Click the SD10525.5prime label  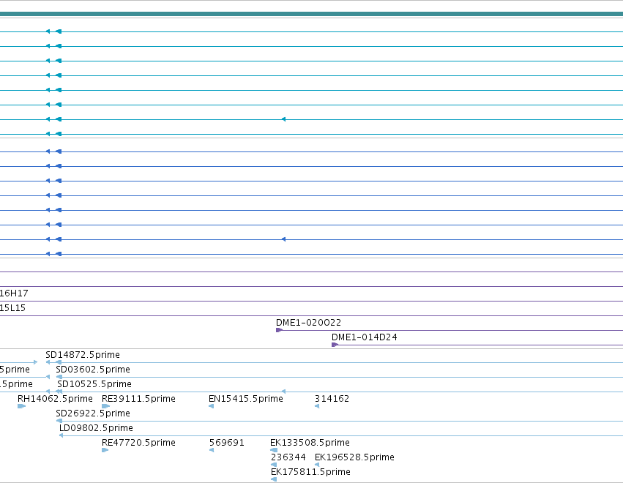coord(94,384)
